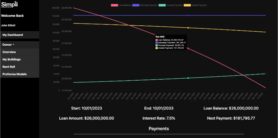278x138 pixels.
Task: Select the yellow Interest Payment data point
Action: 188,28
